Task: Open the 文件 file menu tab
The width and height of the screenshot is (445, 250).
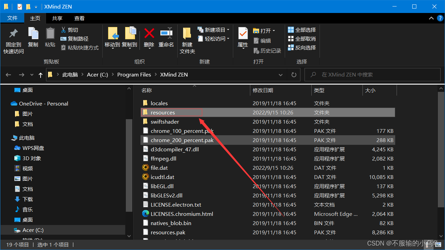Action: point(12,18)
